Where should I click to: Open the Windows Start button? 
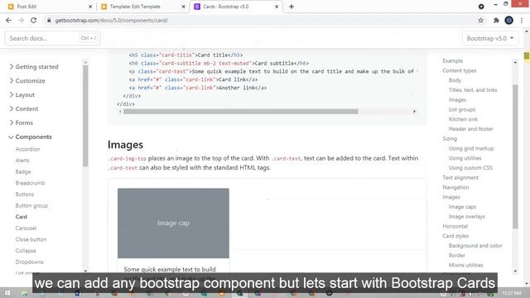[x=7, y=293]
